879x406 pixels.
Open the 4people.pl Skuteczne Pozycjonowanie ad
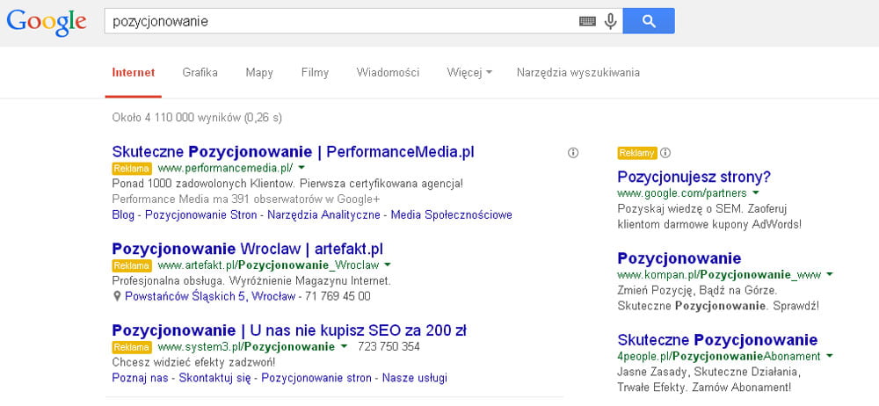717,340
